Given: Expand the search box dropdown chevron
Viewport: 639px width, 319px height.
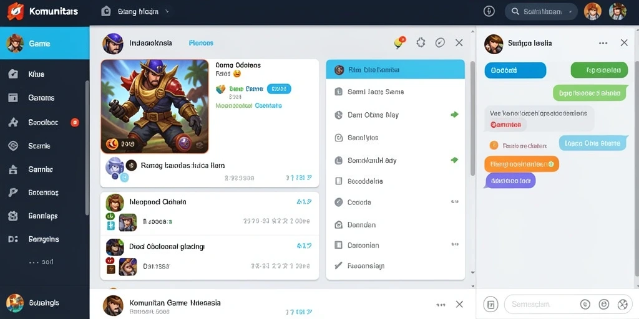Looking at the screenshot, I should point(569,12).
